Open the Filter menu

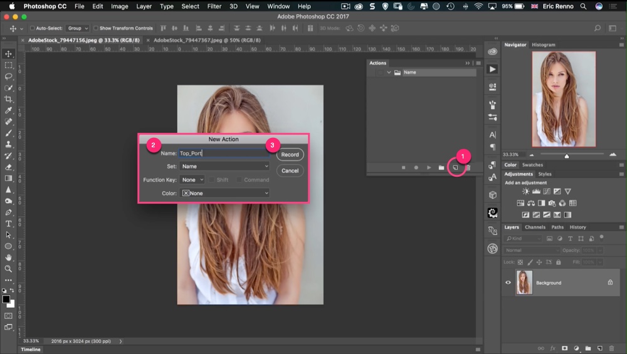point(214,6)
